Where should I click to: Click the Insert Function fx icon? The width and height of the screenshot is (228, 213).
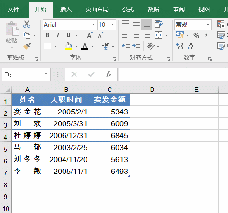point(109,74)
